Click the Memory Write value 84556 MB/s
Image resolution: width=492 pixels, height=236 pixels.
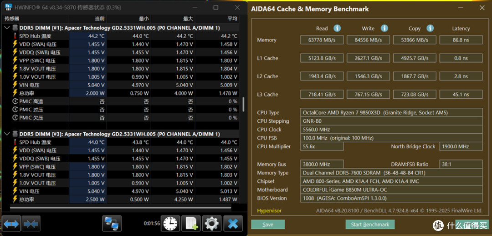(x=368, y=40)
